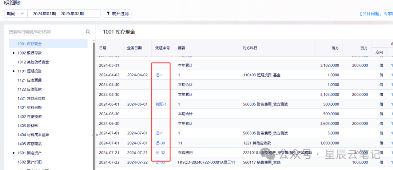Viewport: 393px width, 170px height.
Task: Select 1402 在途物资 subject
Action: pyautogui.click(x=29, y=117)
